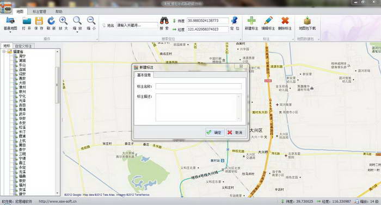Image resolution: width=381 pixels, height=205 pixels.
Task: Switch to the 标注管理 ribbon tab
Action: click(x=39, y=11)
